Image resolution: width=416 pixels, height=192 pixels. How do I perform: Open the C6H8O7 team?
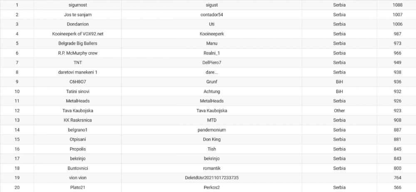78,82
